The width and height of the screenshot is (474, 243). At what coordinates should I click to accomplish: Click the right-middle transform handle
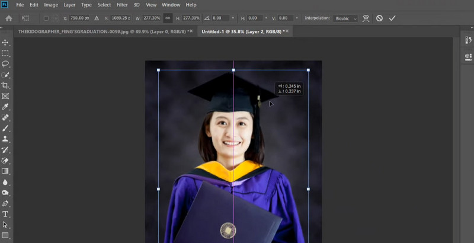[x=308, y=189]
